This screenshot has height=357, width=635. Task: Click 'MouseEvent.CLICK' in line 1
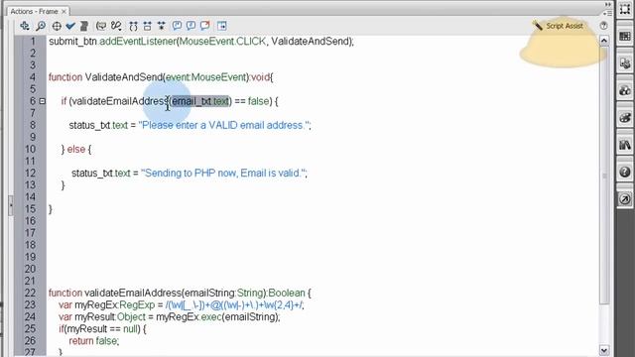(222, 42)
